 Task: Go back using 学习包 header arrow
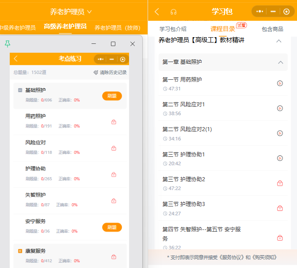coord(157,12)
